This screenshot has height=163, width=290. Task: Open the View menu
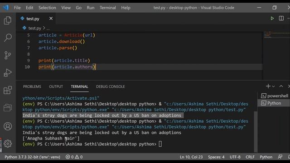[66, 8]
